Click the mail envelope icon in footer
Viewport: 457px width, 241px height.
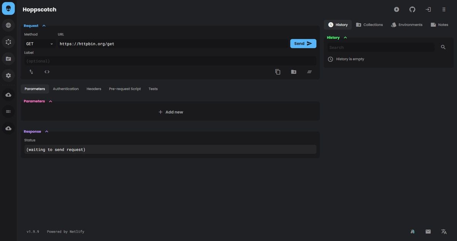tap(428, 231)
